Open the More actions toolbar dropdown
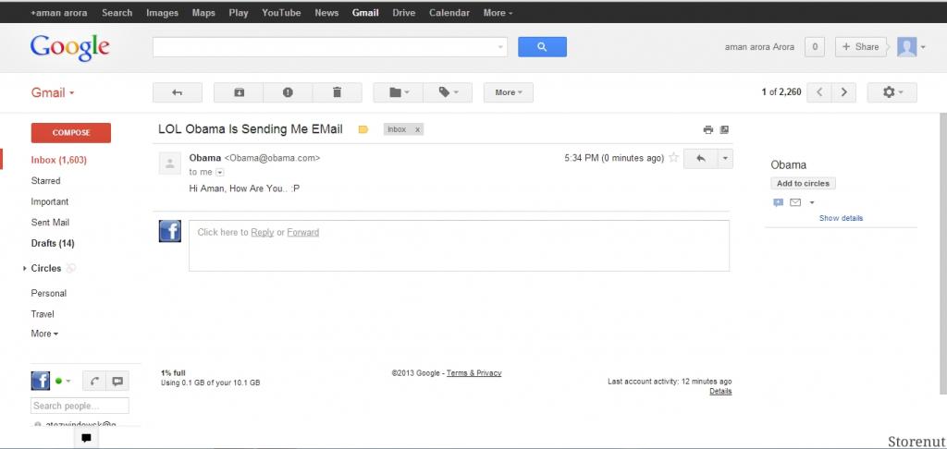Image resolution: width=947 pixels, height=449 pixels. [x=509, y=92]
